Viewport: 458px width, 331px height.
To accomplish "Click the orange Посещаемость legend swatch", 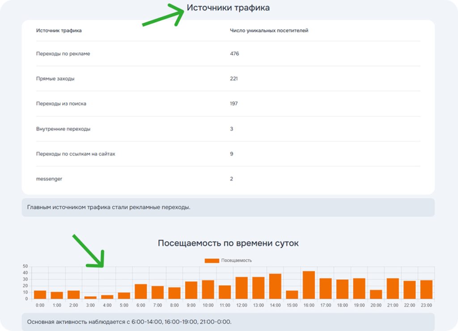I will coord(212,260).
